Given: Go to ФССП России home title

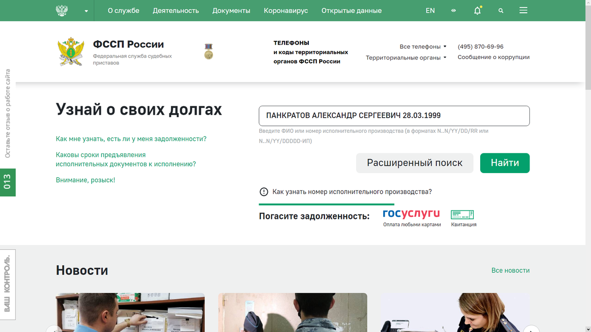Looking at the screenshot, I should (129, 44).
